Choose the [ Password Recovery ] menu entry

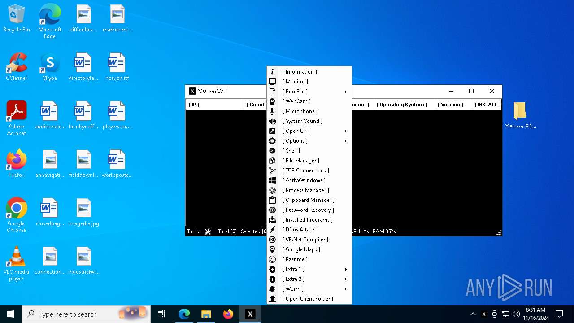309,210
